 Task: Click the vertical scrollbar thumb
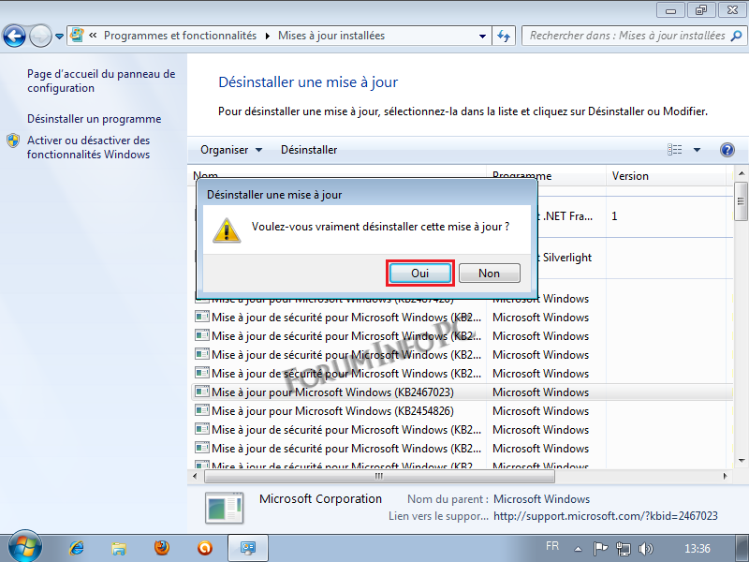[742, 201]
